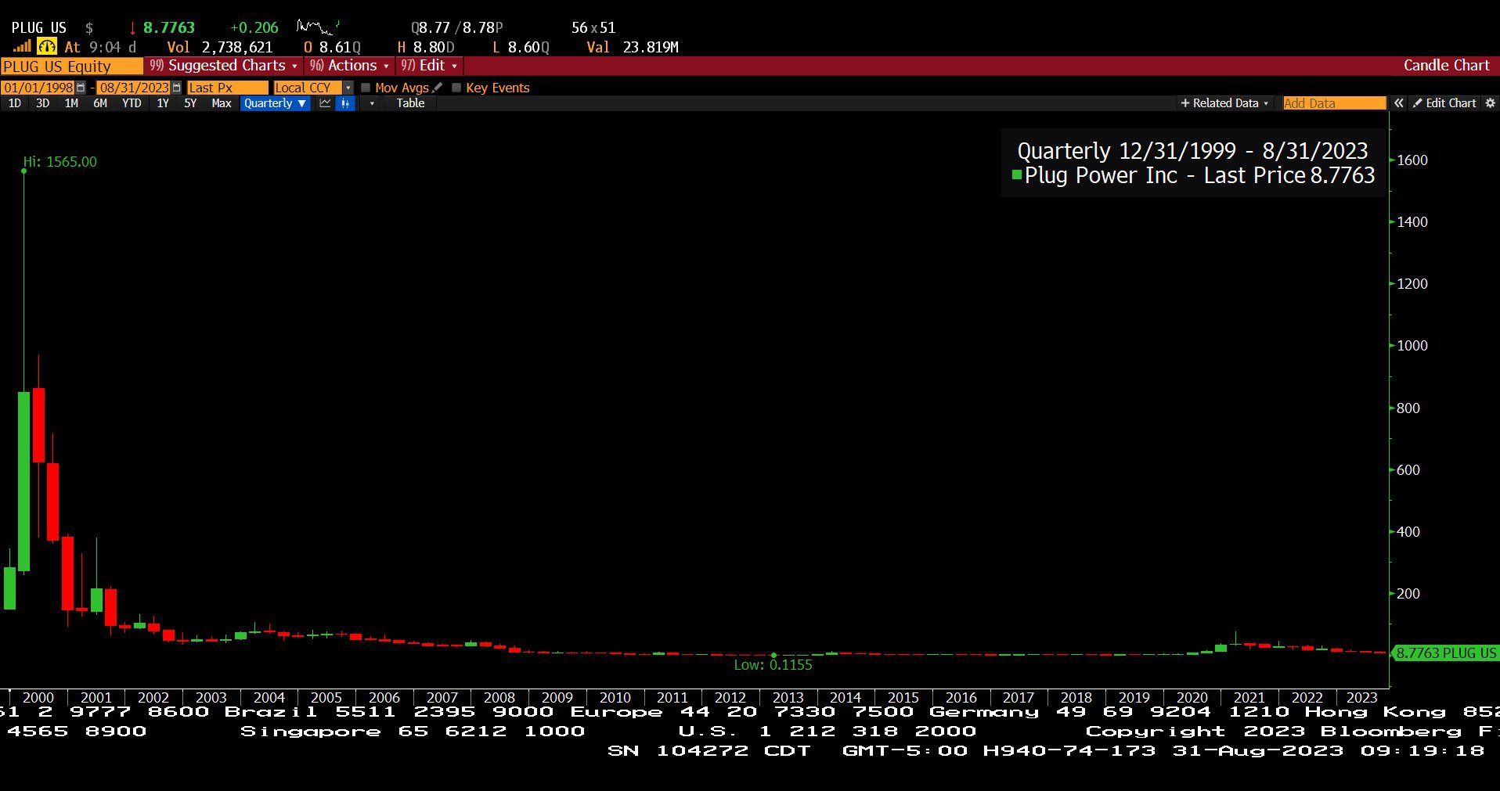Click the Candle Chart title label

[1446, 66]
